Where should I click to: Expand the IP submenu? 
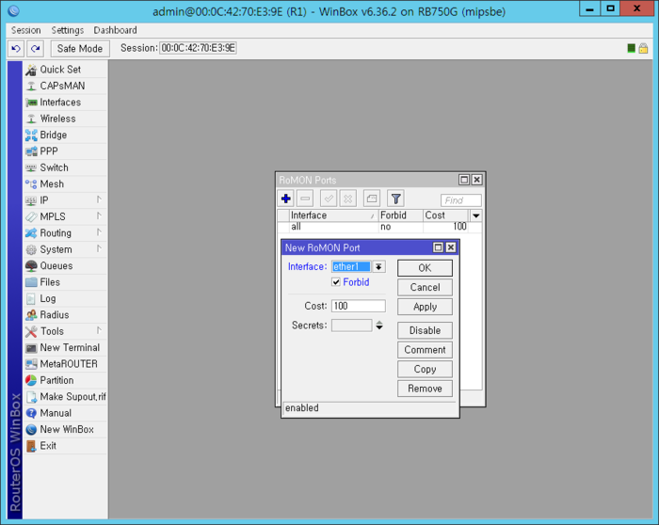pyautogui.click(x=65, y=200)
